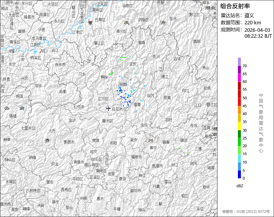Click the 七星关区 map label
Viewport: 274px width, 217px height.
[28, 128]
